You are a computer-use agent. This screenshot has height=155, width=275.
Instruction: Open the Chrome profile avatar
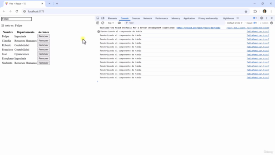[265, 12]
